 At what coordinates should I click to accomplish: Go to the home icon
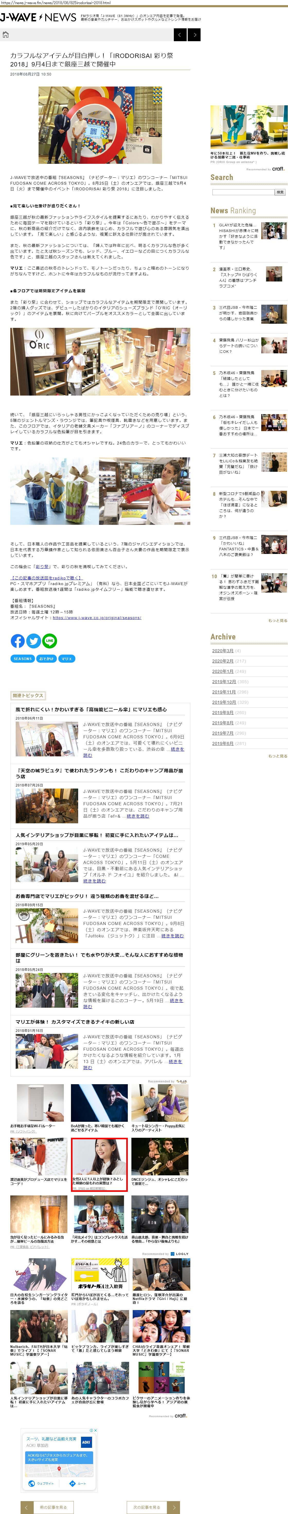click(x=6, y=35)
